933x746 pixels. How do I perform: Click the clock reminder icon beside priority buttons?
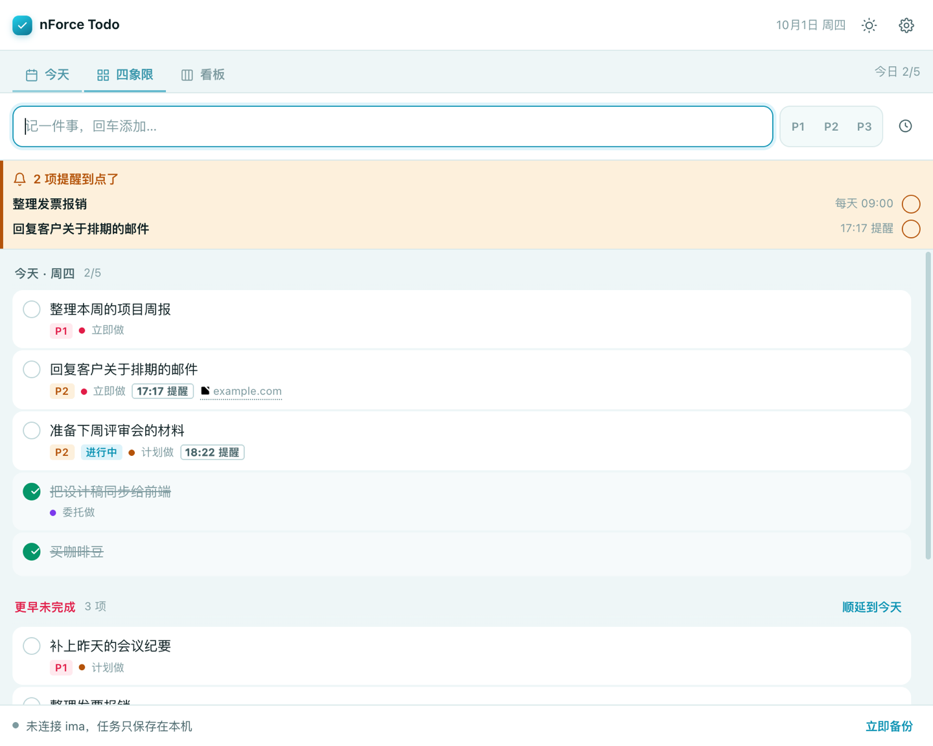click(905, 126)
